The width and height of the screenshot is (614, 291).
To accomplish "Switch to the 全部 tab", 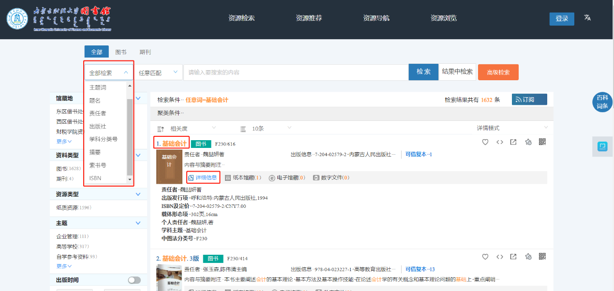I will tap(96, 52).
